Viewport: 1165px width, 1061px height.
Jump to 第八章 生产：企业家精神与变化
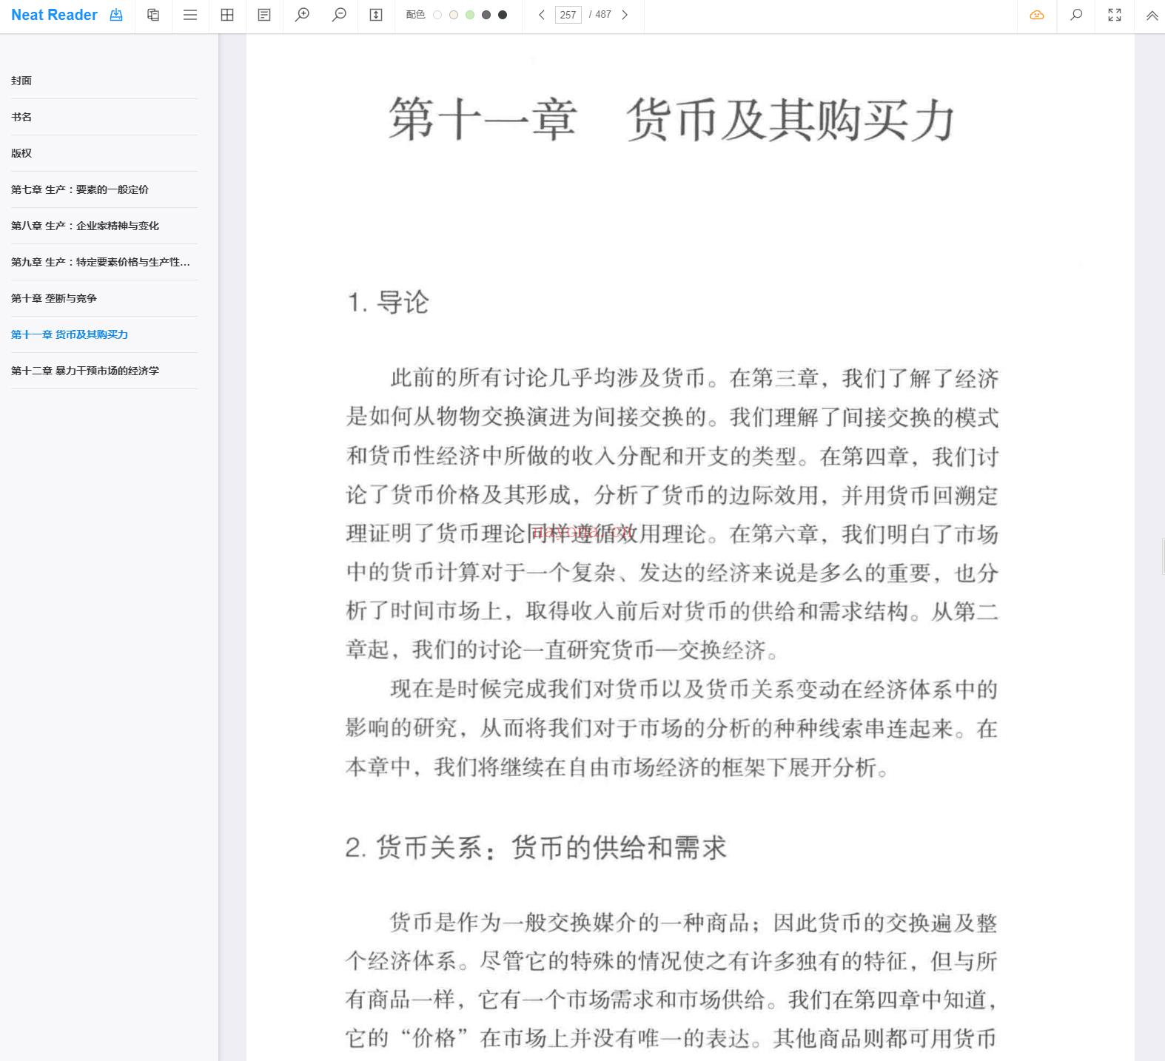click(104, 226)
